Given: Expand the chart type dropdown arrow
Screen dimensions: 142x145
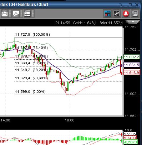Looking at the screenshot, I should [21, 14].
